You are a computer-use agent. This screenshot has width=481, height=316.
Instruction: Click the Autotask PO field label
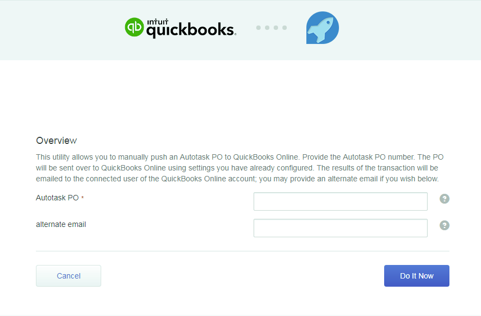point(57,198)
